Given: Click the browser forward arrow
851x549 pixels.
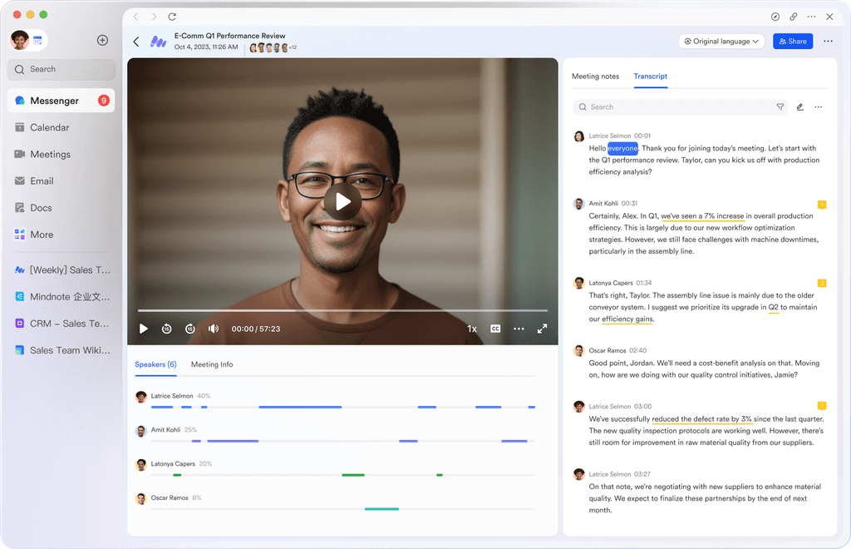Looking at the screenshot, I should coord(154,17).
